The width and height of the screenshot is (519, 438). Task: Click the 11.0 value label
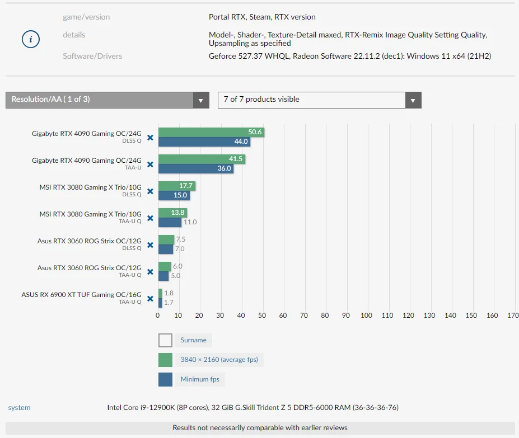tap(190, 222)
